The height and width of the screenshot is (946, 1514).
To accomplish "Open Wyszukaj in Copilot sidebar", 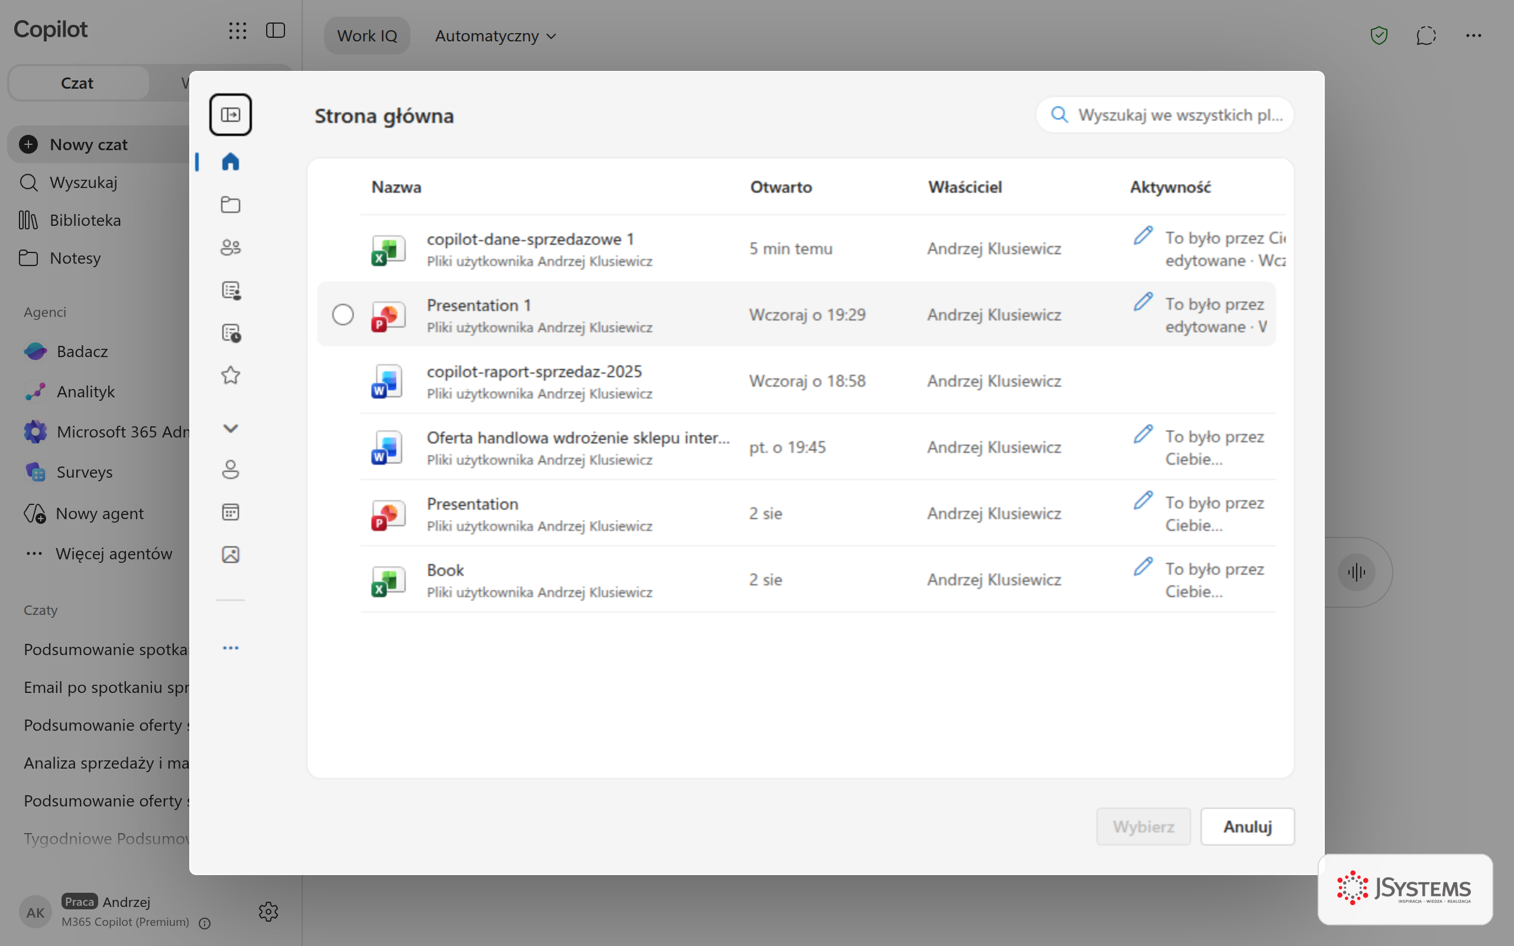I will click(83, 183).
